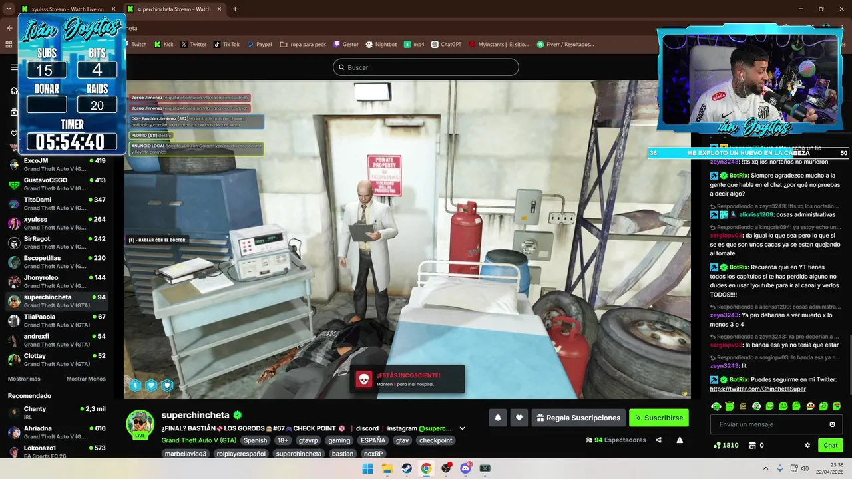Open Discord from the taskbar

pyautogui.click(x=465, y=468)
